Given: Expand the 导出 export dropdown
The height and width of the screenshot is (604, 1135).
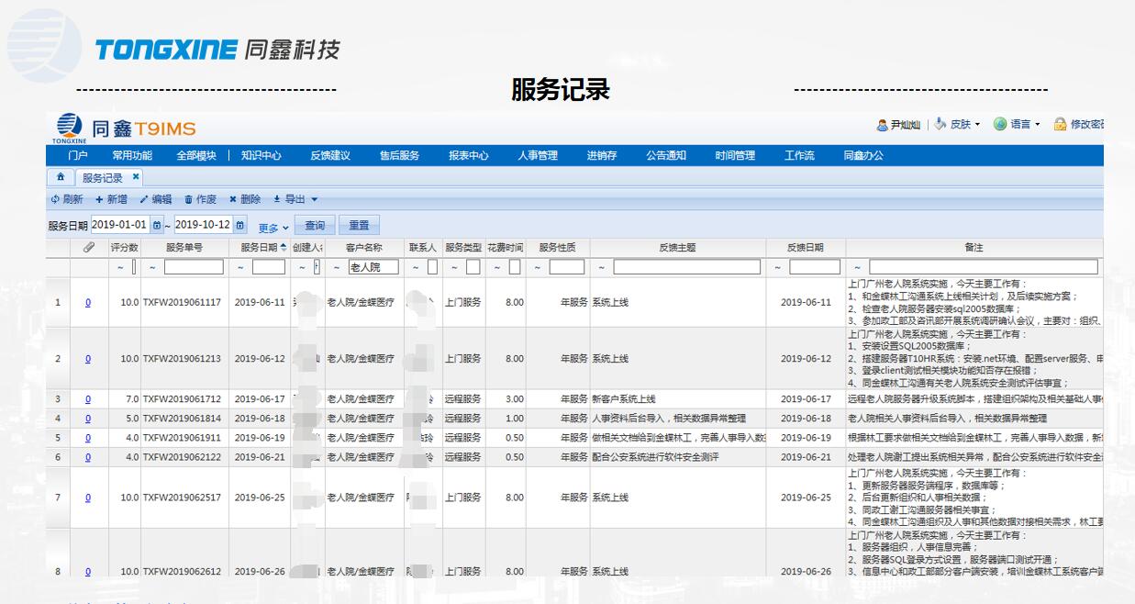Looking at the screenshot, I should tap(314, 199).
